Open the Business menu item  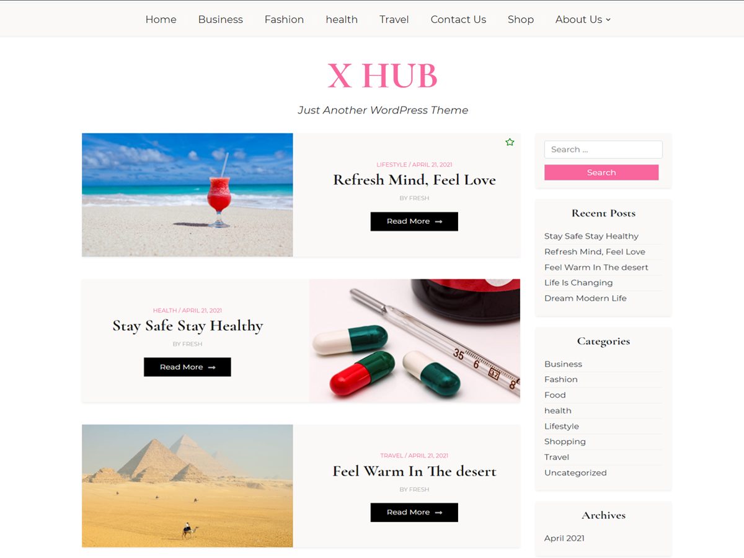pyautogui.click(x=220, y=19)
